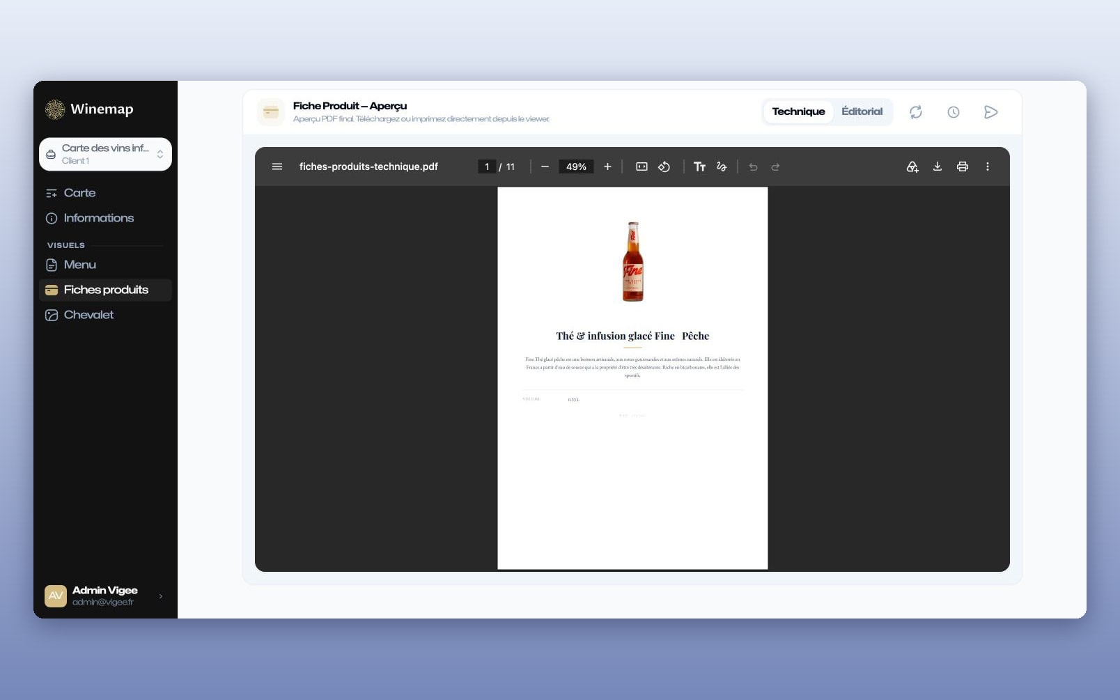The image size is (1120, 700).
Task: Open the PDF viewer sidebar menu icon
Action: [277, 166]
